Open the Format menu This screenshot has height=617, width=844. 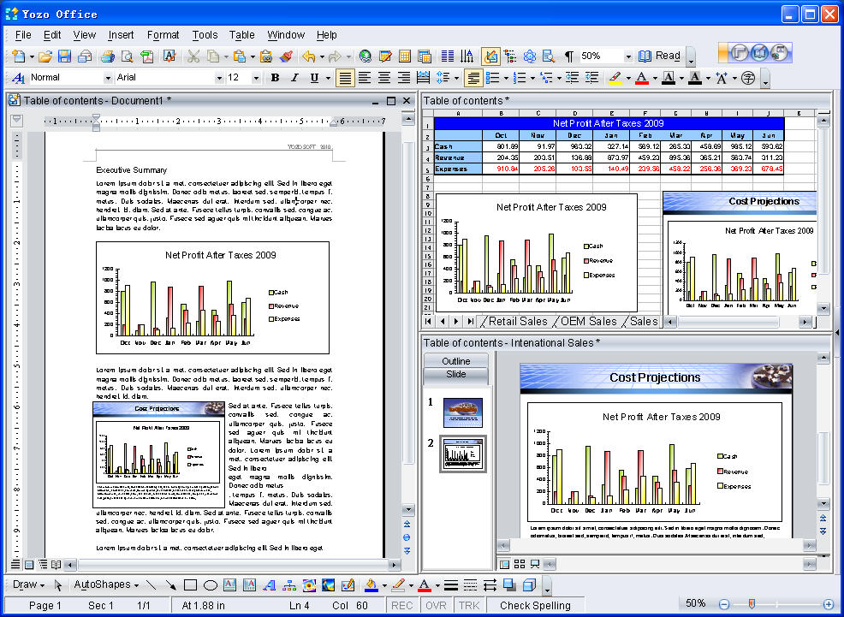pyautogui.click(x=163, y=35)
